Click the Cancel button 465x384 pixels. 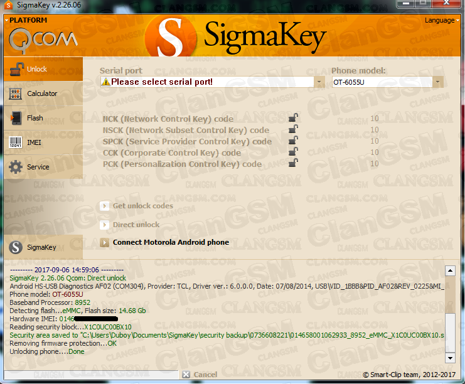[200, 375]
